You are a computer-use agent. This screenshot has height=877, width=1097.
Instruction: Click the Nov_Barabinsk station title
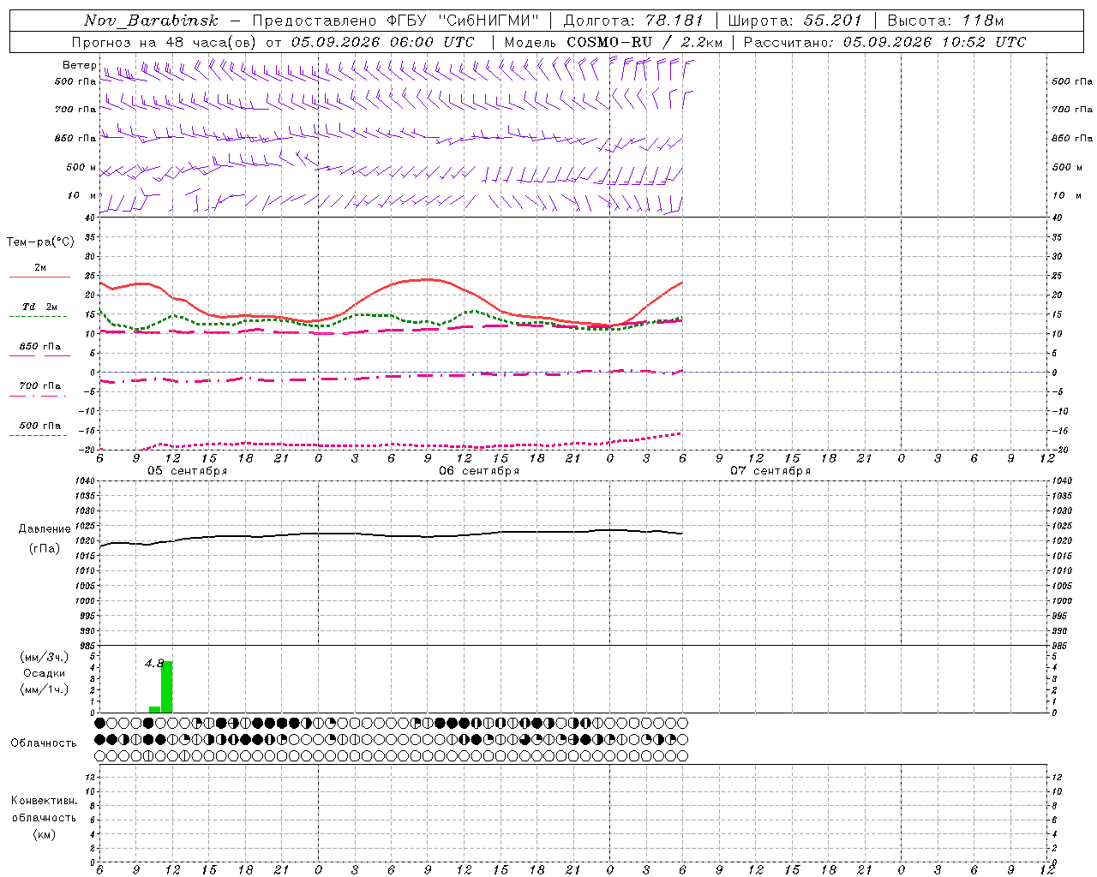click(x=152, y=21)
